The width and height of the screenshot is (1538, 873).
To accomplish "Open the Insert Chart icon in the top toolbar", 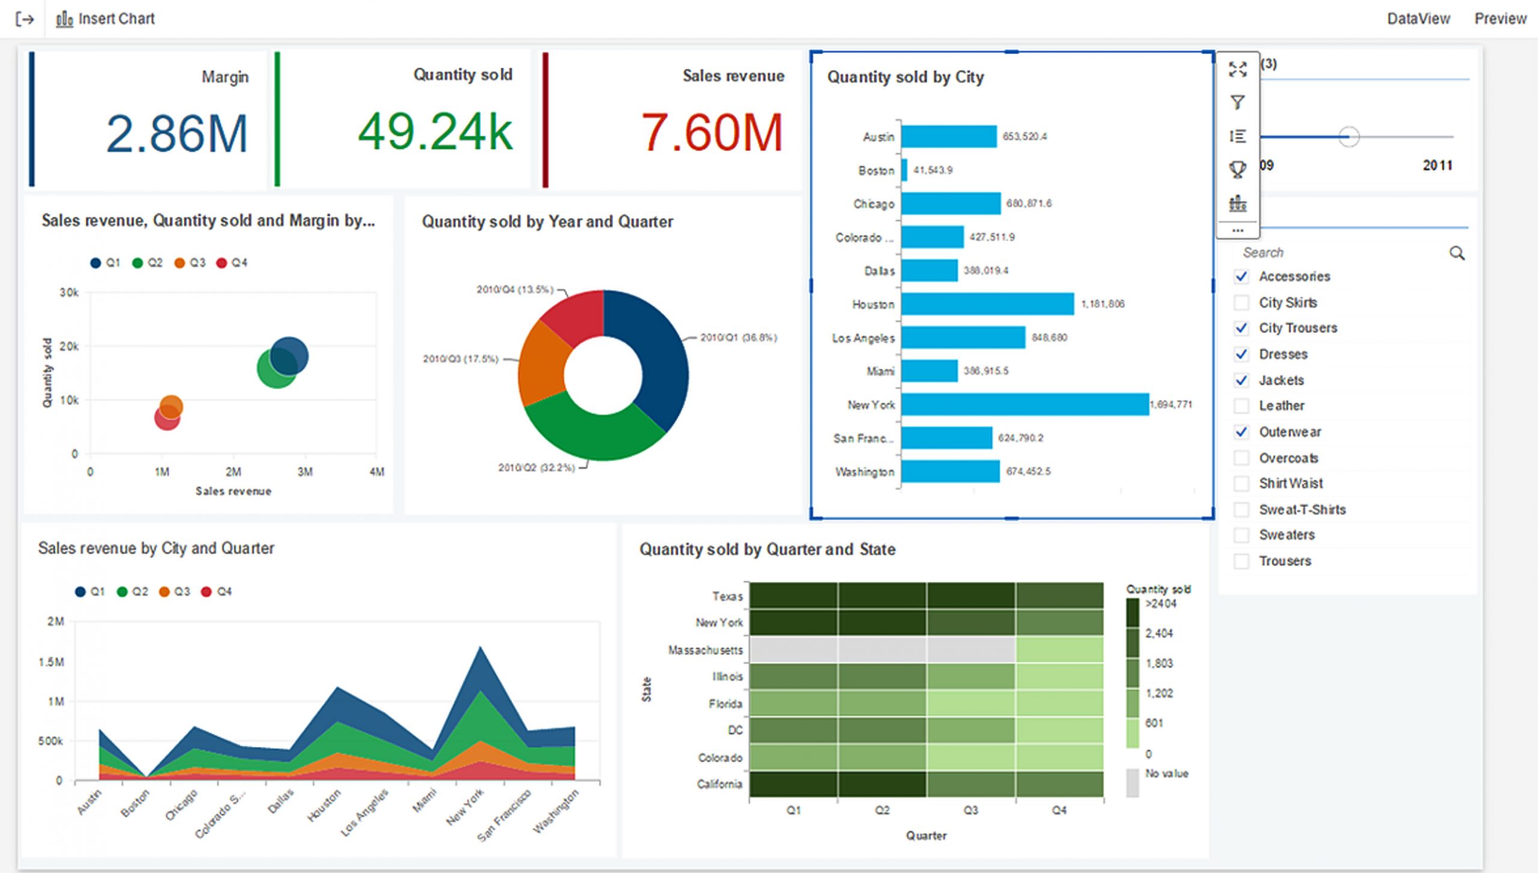I will coord(64,19).
